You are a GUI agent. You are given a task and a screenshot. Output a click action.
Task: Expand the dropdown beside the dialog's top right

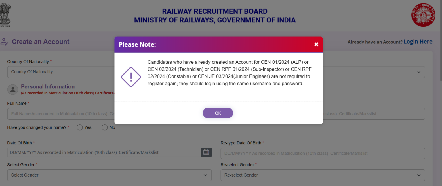tap(419, 72)
